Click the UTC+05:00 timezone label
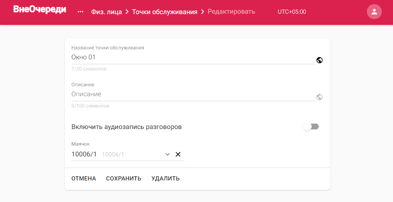Viewport: 393px width, 202px height. point(292,12)
